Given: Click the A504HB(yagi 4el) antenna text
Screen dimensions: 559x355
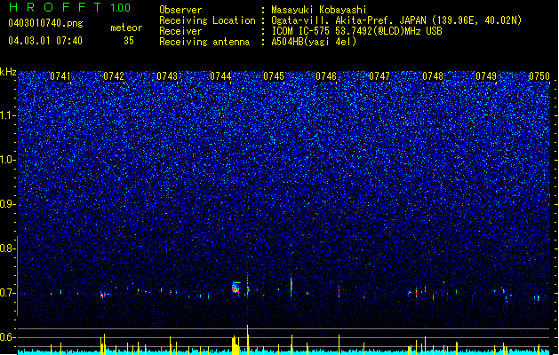Looking at the screenshot, I should (314, 42).
